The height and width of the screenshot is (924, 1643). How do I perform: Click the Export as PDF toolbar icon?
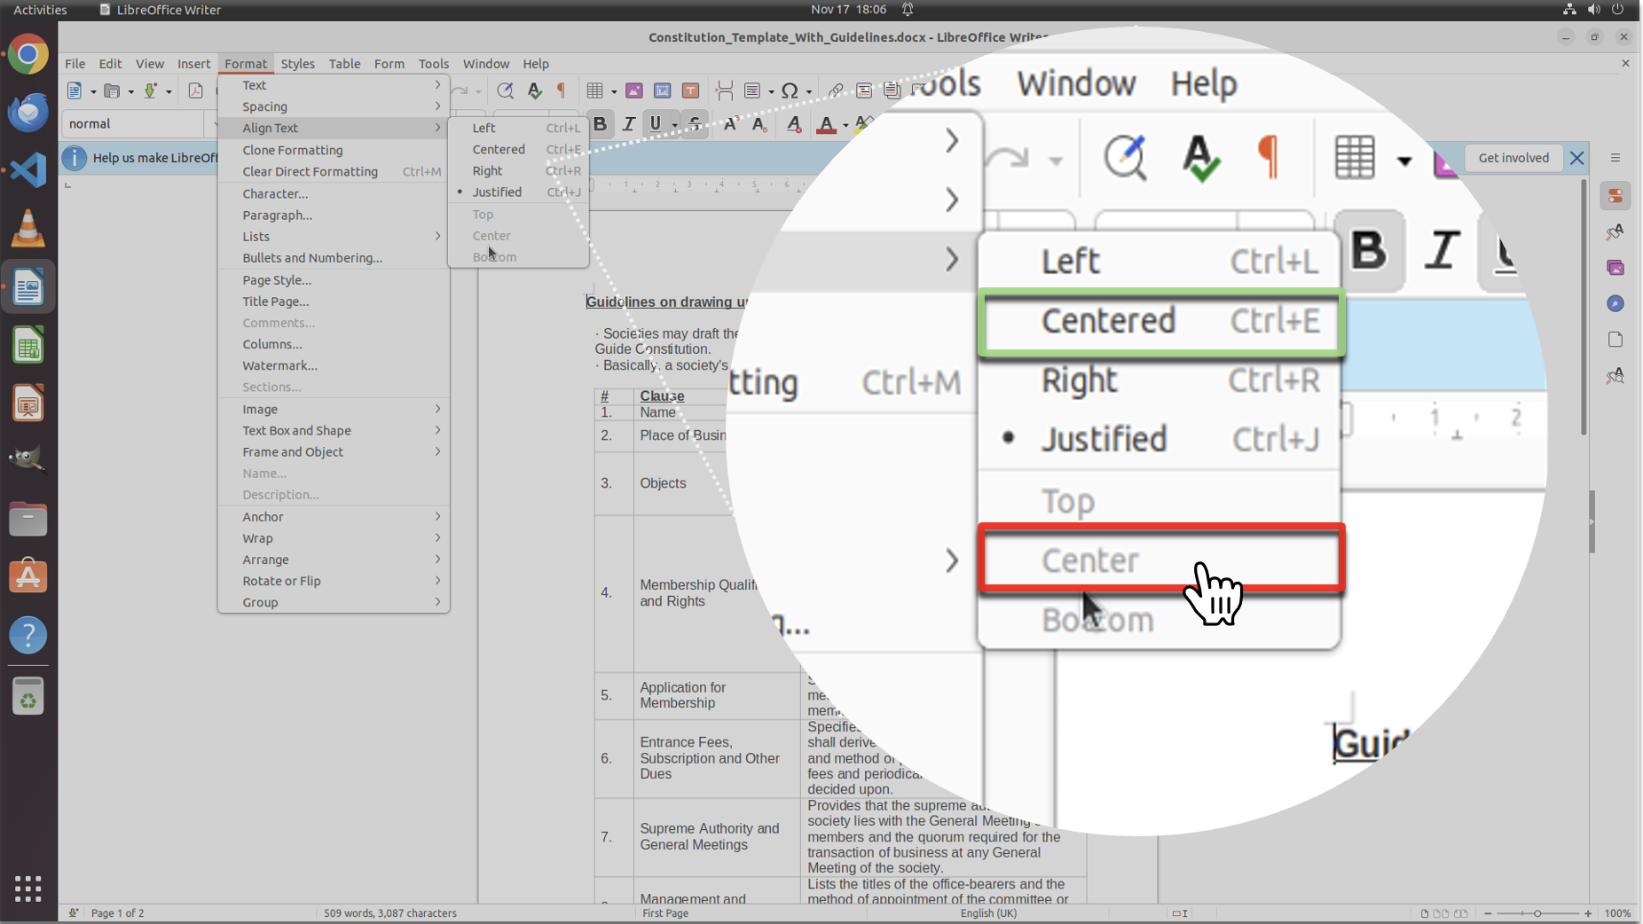(195, 91)
